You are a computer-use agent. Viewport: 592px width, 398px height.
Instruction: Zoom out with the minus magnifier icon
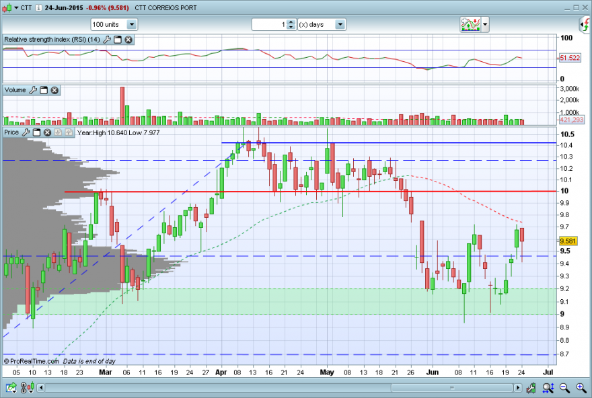point(564,387)
